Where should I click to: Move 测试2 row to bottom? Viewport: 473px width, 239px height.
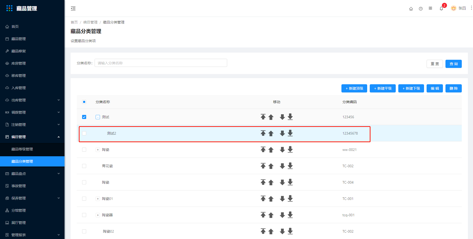(x=290, y=133)
